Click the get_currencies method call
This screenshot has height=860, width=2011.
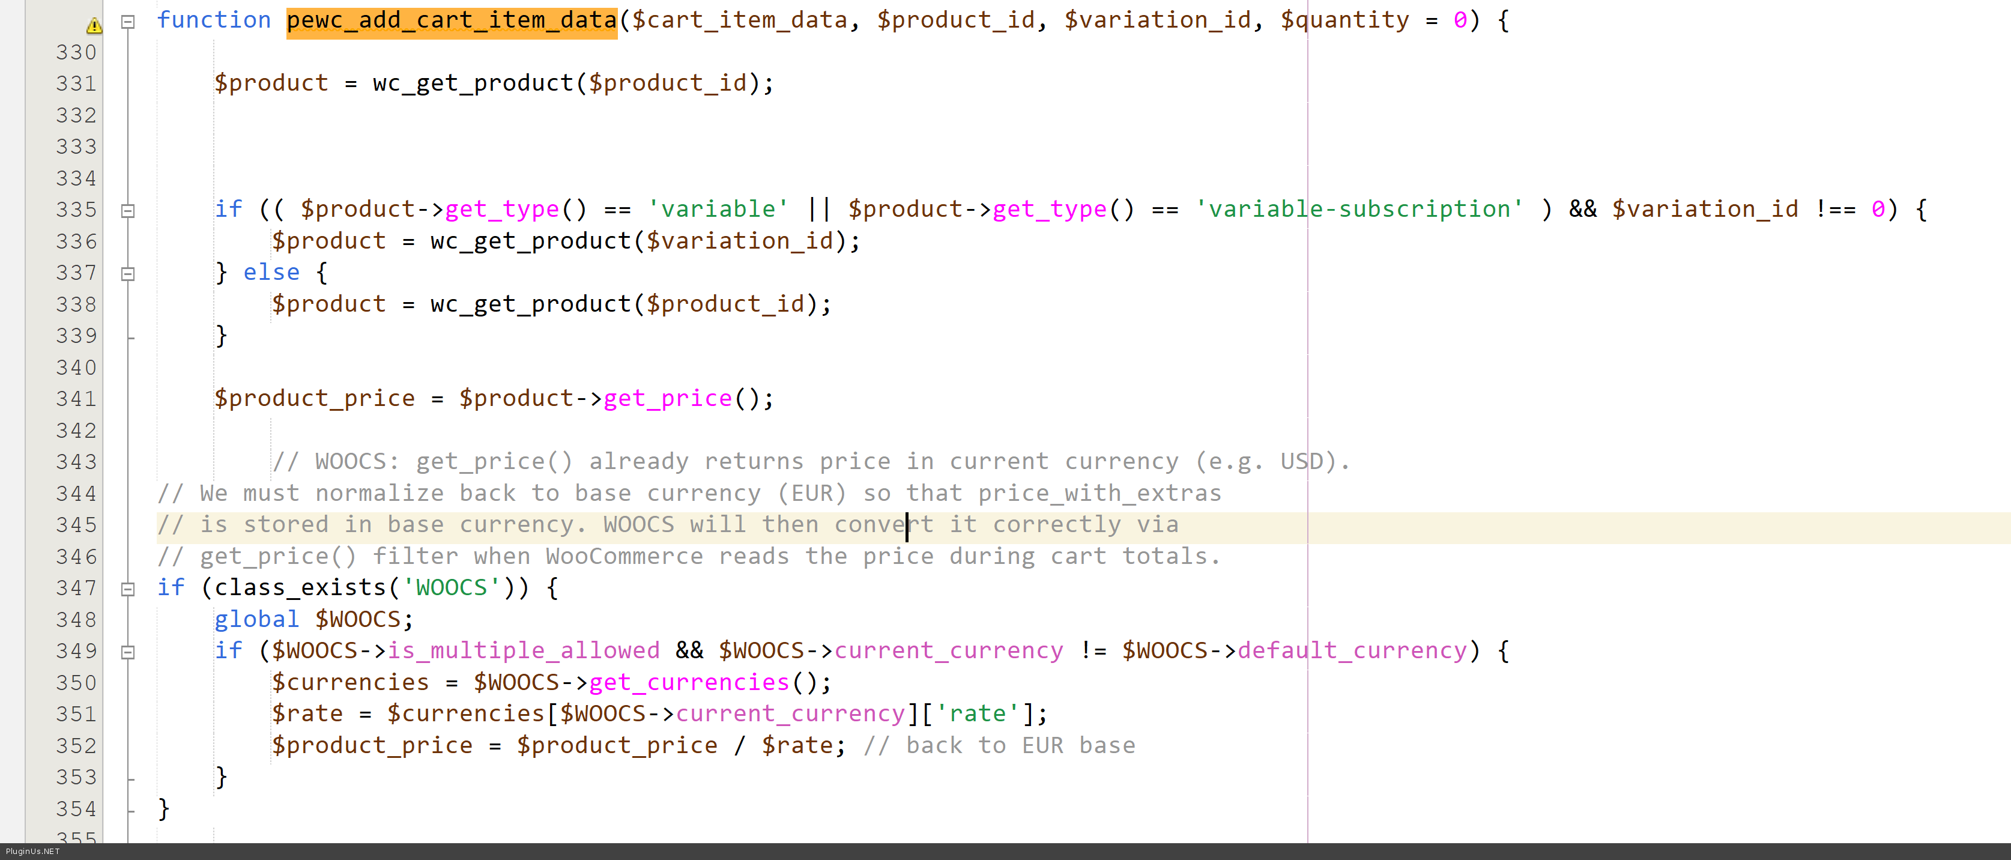coord(689,682)
